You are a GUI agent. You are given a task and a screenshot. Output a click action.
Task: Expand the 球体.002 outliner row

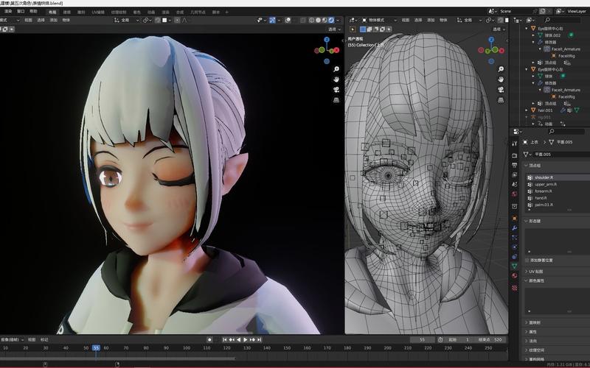533,35
